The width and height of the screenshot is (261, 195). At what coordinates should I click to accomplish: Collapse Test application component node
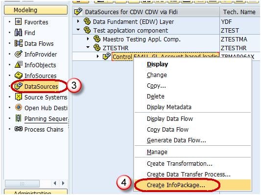[78, 30]
